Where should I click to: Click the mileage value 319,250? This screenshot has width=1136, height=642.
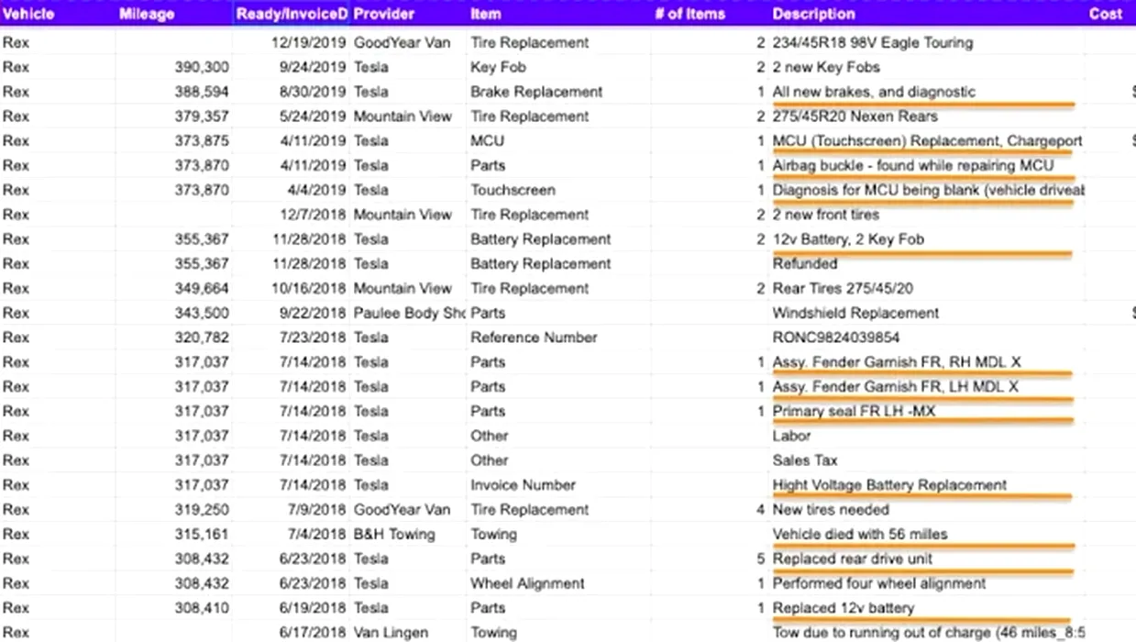click(x=202, y=509)
